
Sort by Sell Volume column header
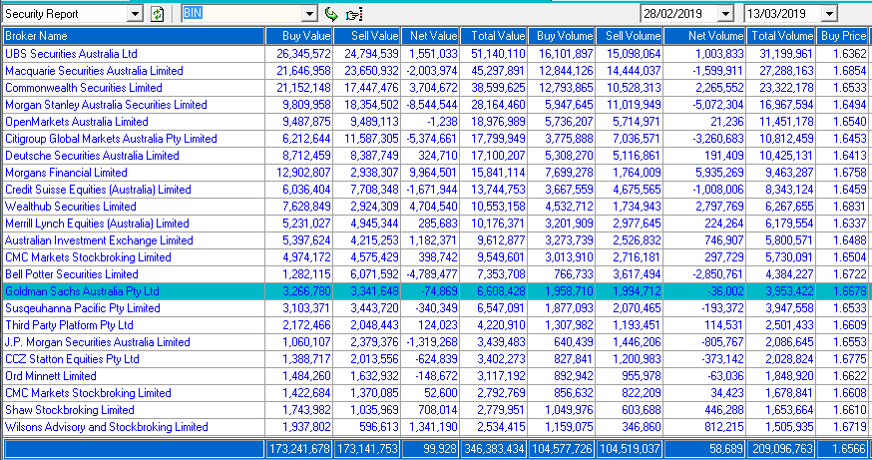point(630,36)
